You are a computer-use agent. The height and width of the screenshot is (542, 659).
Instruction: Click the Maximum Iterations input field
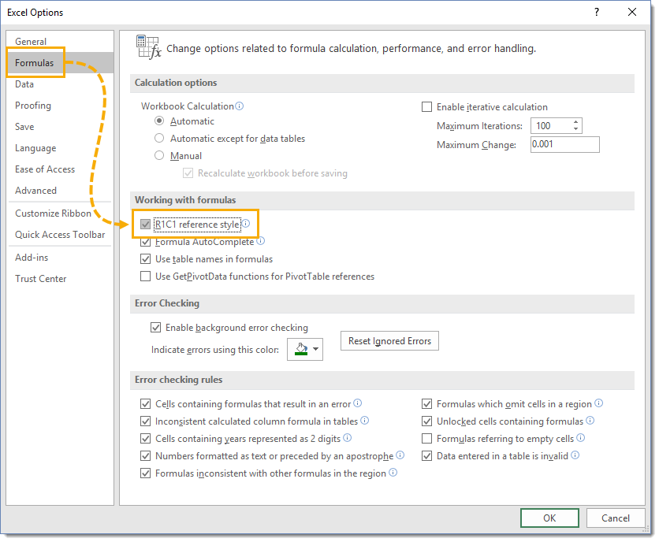click(x=550, y=125)
